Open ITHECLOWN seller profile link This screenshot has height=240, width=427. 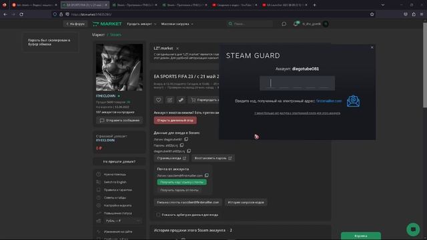pyautogui.click(x=105, y=96)
